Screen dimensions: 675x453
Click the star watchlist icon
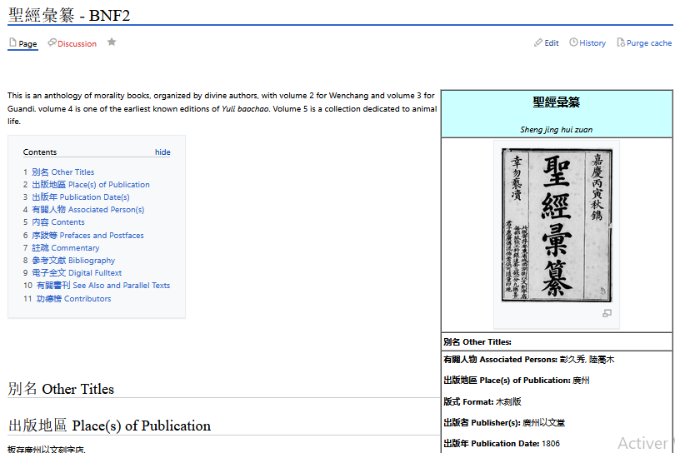pos(112,42)
